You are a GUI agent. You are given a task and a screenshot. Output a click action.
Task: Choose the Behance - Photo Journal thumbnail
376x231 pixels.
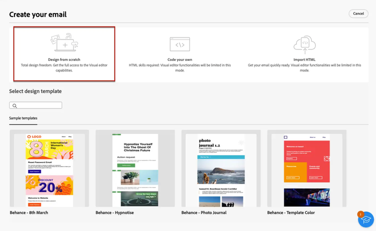pyautogui.click(x=221, y=169)
